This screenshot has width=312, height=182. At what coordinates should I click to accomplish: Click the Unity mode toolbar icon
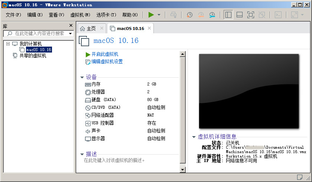coord(261,15)
